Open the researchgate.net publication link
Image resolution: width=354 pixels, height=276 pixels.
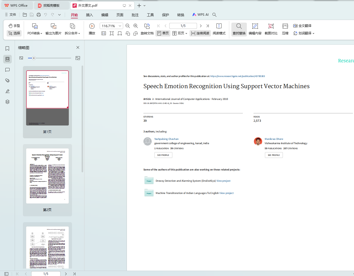point(238,76)
